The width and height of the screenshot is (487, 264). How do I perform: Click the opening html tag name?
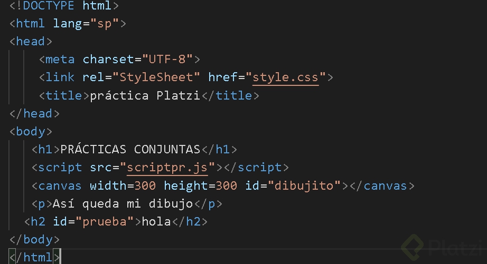31,24
